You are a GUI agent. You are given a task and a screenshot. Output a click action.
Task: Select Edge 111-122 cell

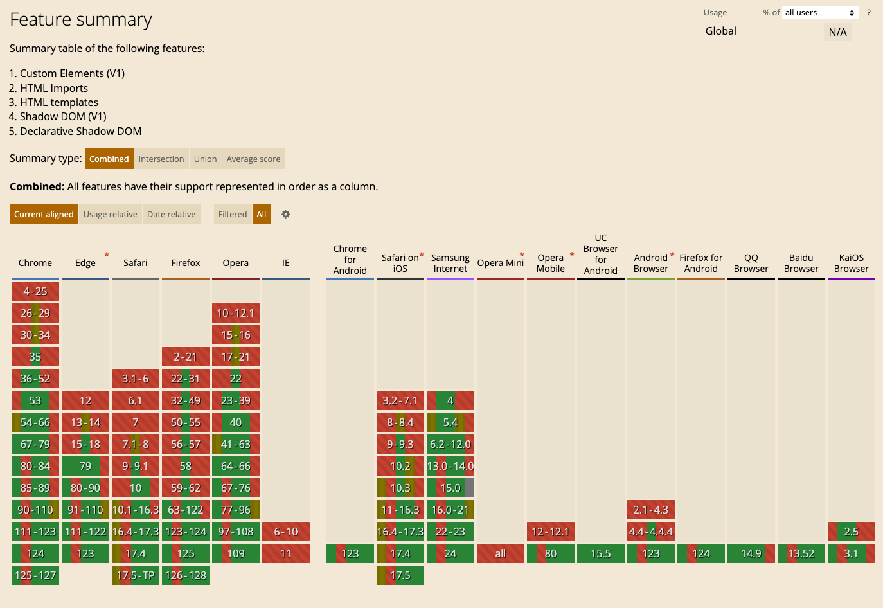(x=85, y=532)
